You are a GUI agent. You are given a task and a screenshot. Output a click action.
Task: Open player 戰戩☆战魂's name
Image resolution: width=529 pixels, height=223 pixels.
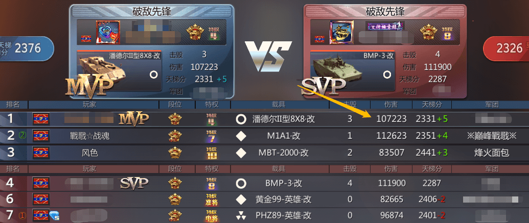click(90, 136)
